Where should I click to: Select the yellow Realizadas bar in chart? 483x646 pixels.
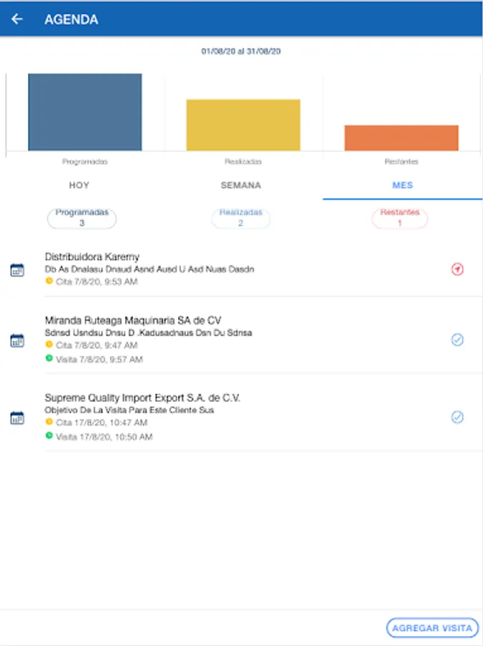point(243,125)
